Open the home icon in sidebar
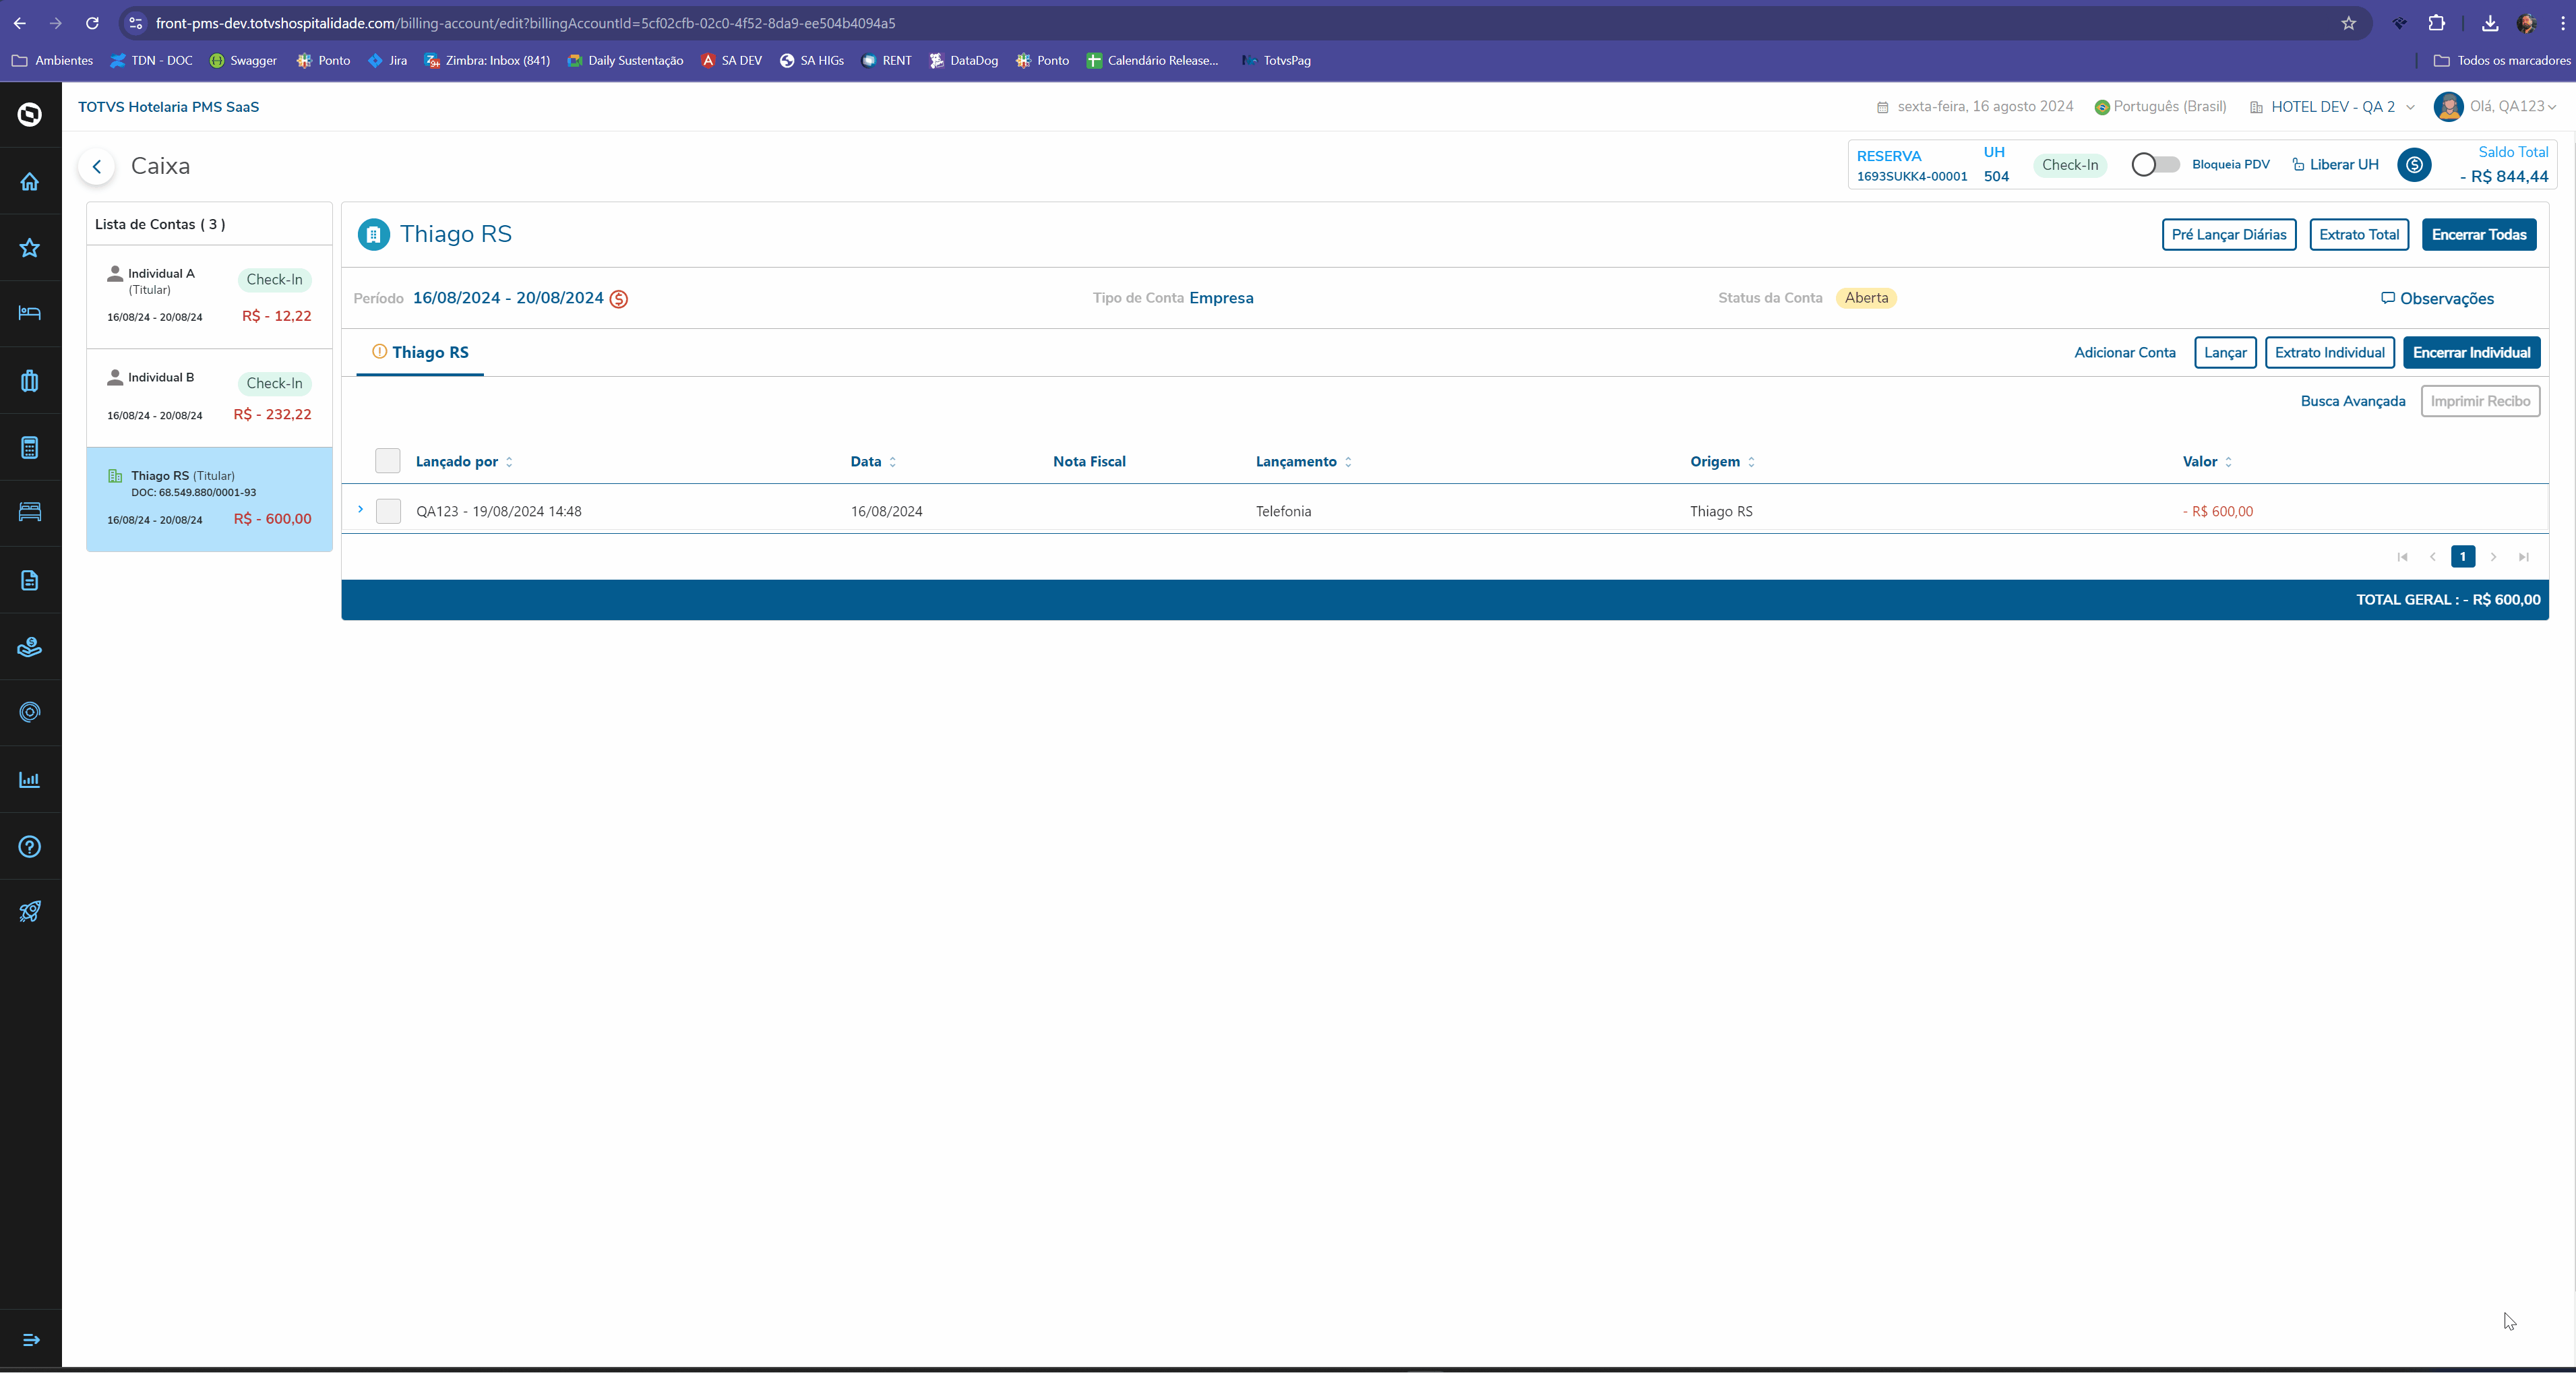Viewport: 2576px width, 1373px height. coord(30,181)
